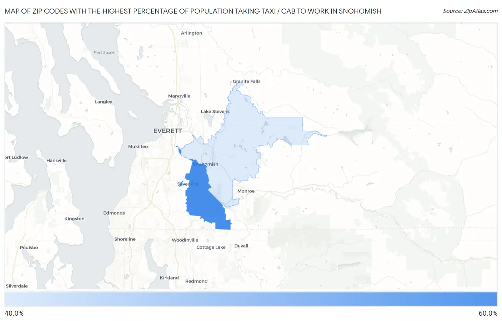
Task: Click the Poulsbo map label
Action: pyautogui.click(x=29, y=247)
